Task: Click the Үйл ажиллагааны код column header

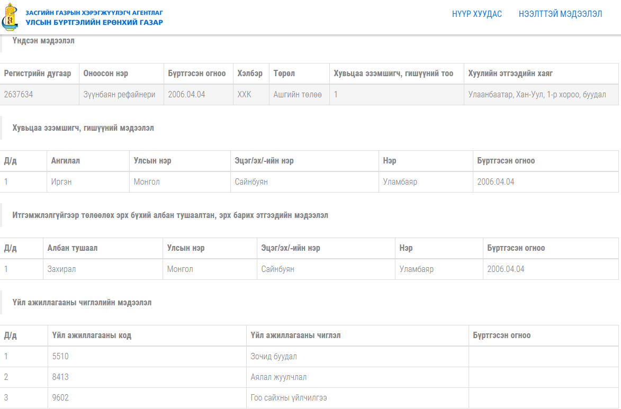Action: coord(92,335)
